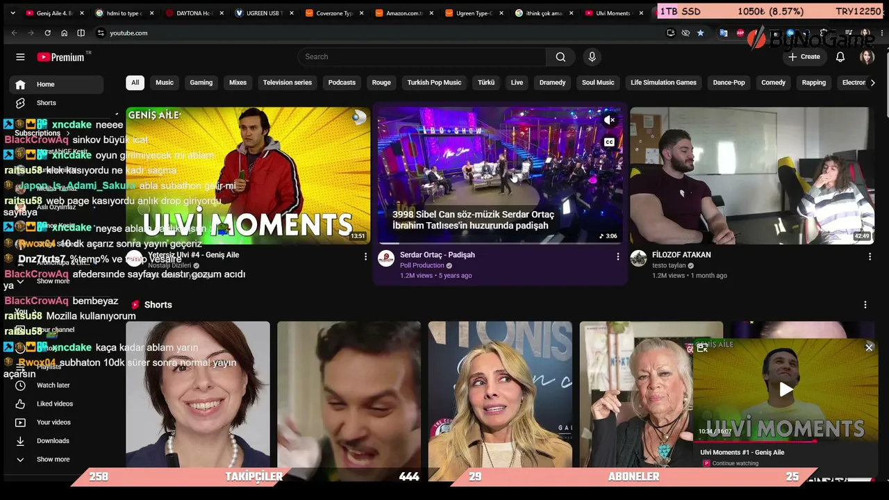The height and width of the screenshot is (500, 889).
Task: Open site information beside youtube.com
Action: point(101,33)
